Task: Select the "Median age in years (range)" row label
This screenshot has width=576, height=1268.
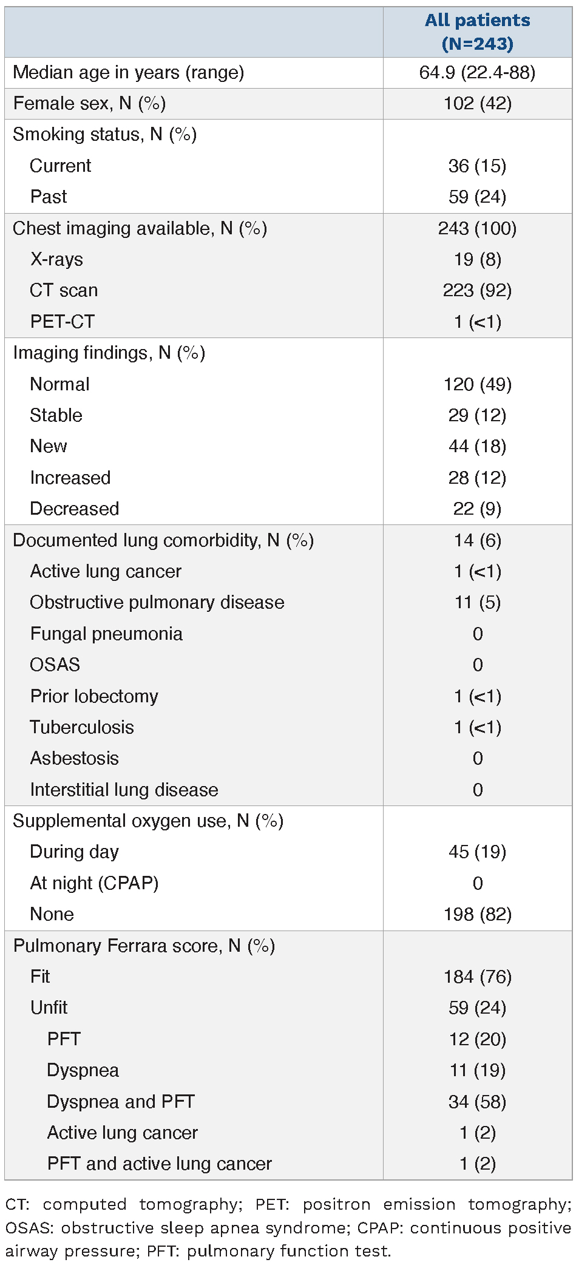Action: (128, 73)
